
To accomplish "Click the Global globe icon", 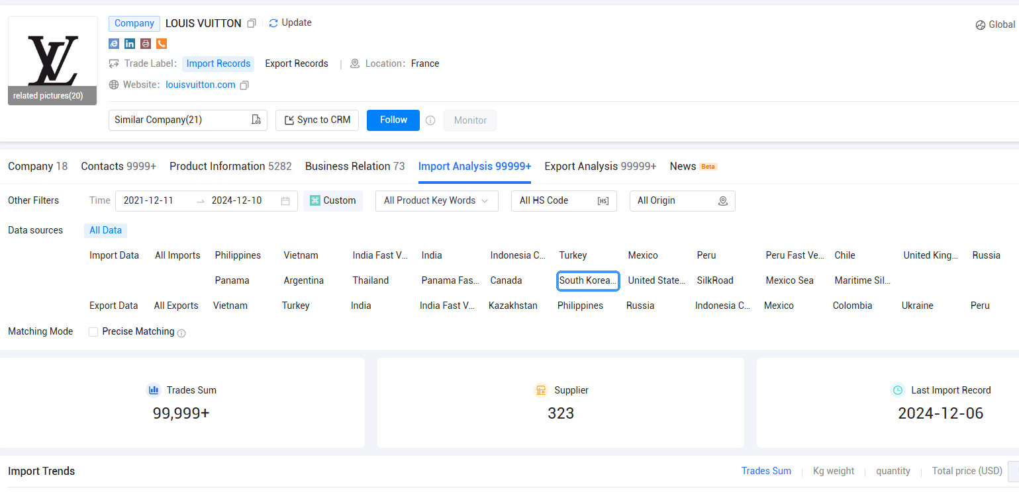I will (x=981, y=25).
